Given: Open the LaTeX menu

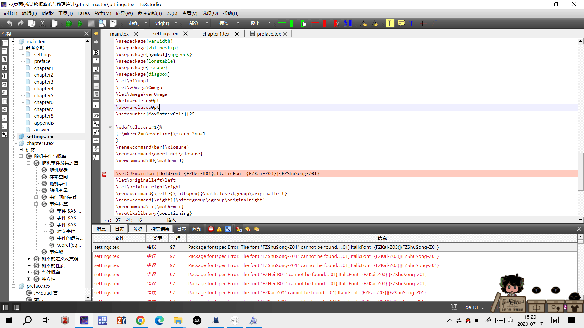Looking at the screenshot, I should [84, 13].
